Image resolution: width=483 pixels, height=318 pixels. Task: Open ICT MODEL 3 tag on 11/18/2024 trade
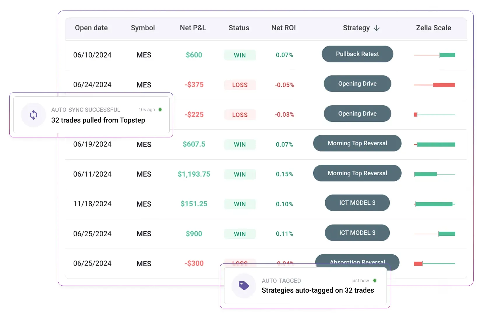(357, 203)
